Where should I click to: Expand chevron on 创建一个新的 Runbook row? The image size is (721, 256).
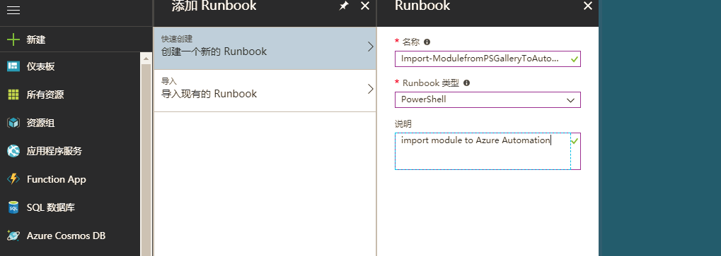click(371, 47)
